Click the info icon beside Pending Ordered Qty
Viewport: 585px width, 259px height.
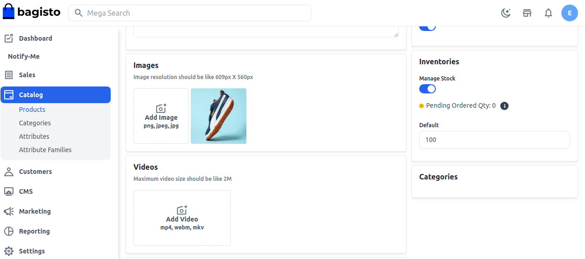[x=504, y=106]
